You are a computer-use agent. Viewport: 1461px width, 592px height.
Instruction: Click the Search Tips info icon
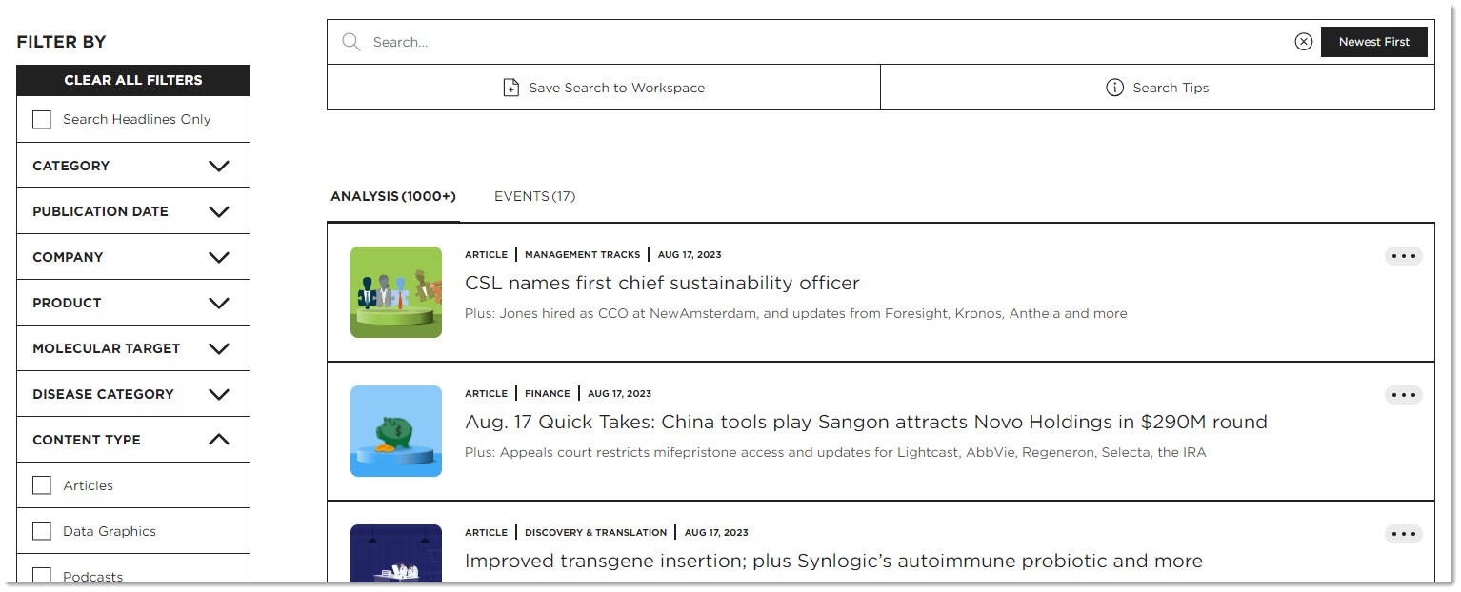click(x=1114, y=88)
